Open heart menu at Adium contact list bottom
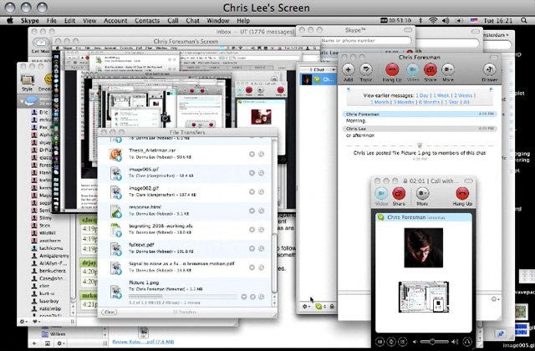 tap(36, 321)
